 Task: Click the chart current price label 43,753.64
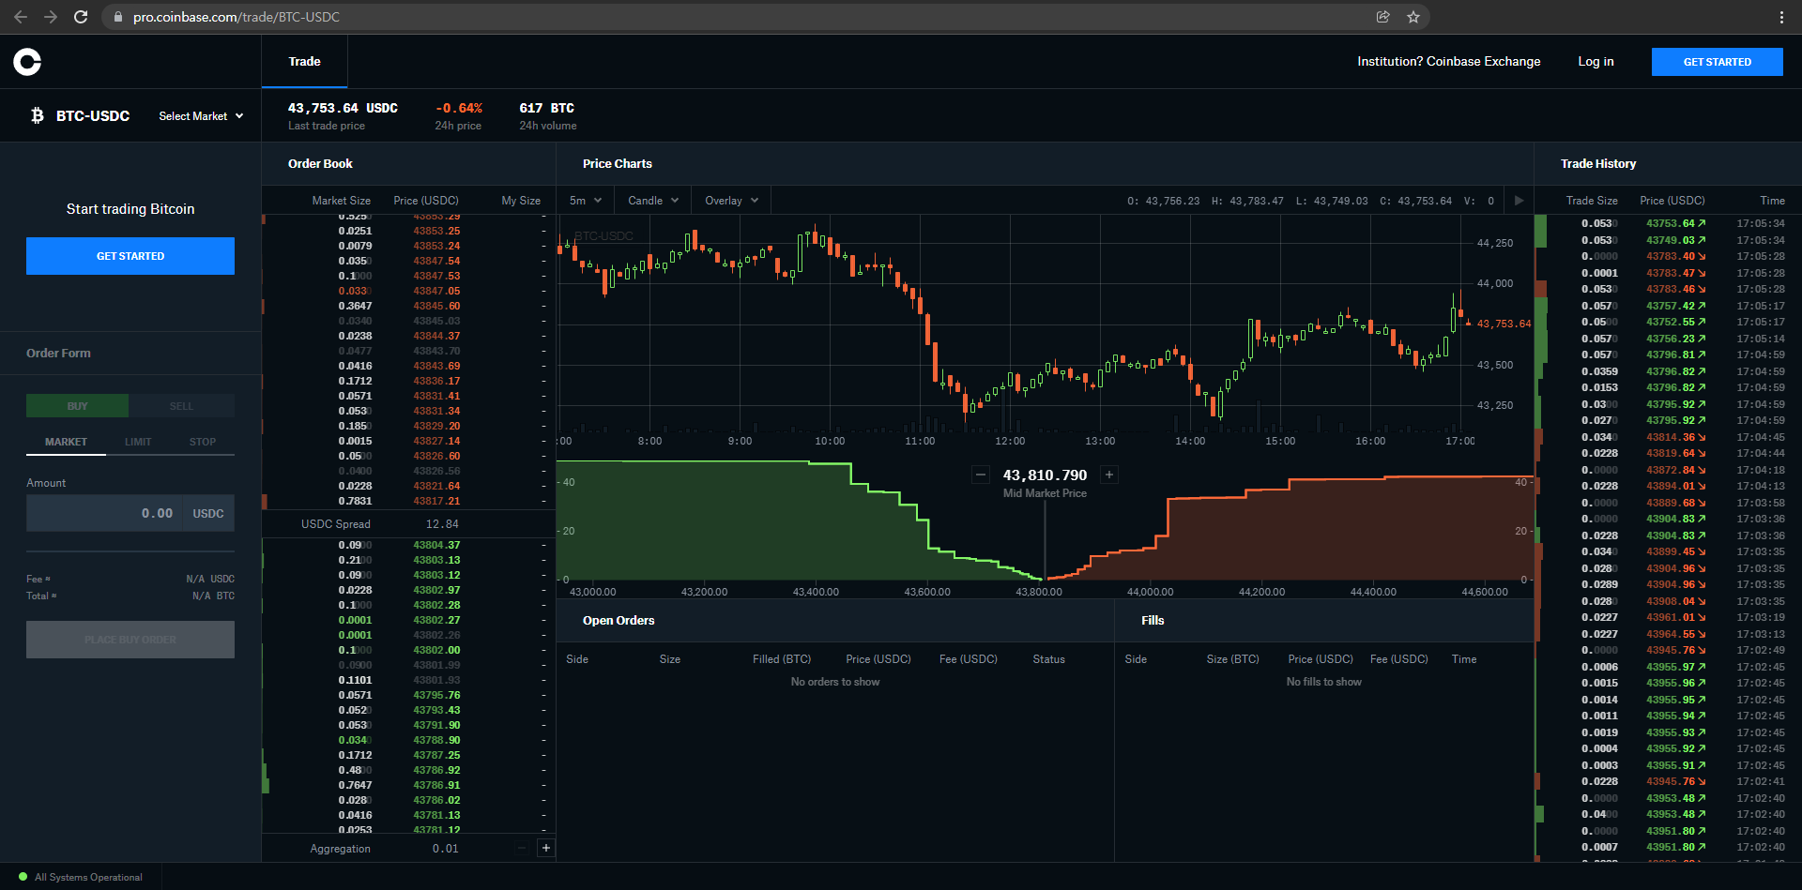[x=1504, y=324]
